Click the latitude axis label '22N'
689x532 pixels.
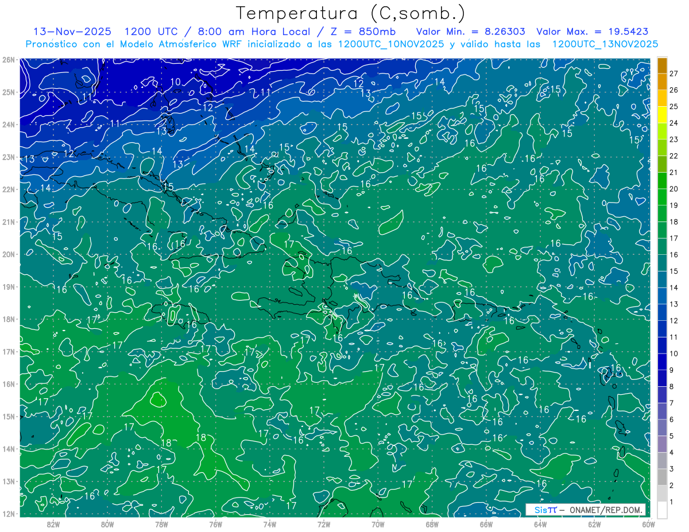pyautogui.click(x=8, y=189)
